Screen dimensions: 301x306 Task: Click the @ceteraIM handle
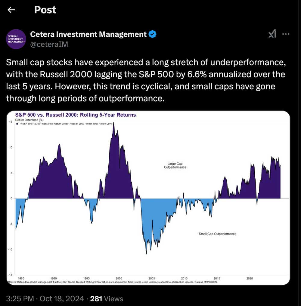[49, 44]
